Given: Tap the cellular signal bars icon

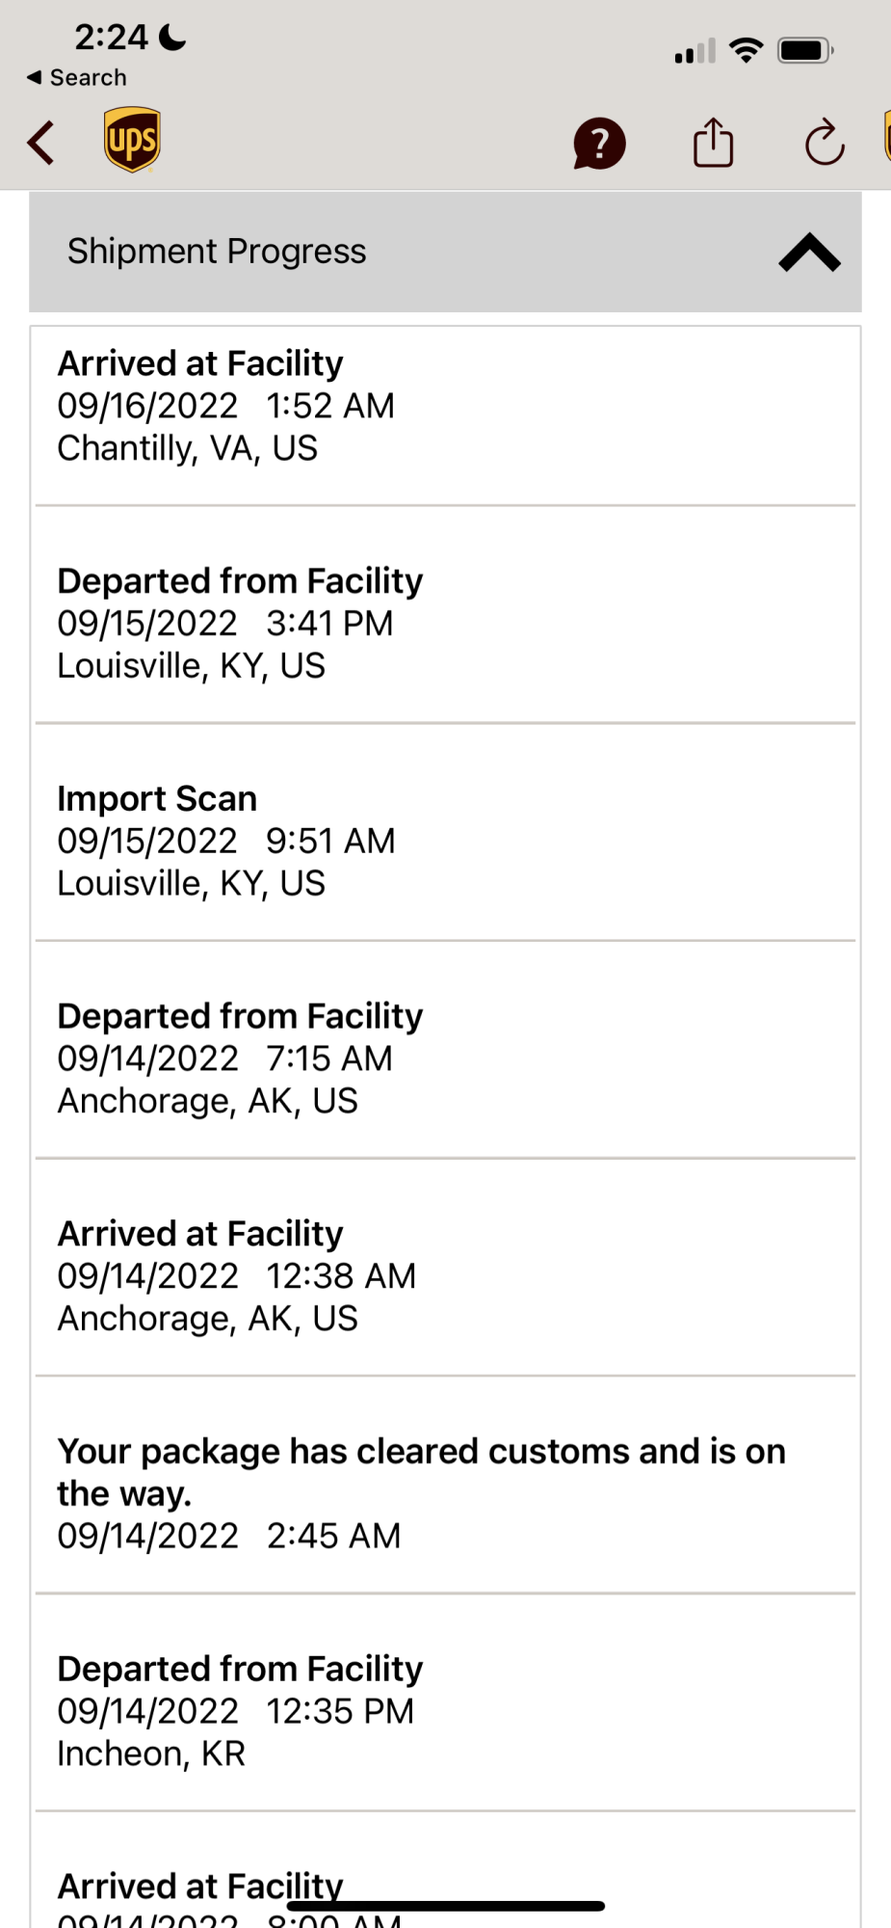Looking at the screenshot, I should (694, 51).
